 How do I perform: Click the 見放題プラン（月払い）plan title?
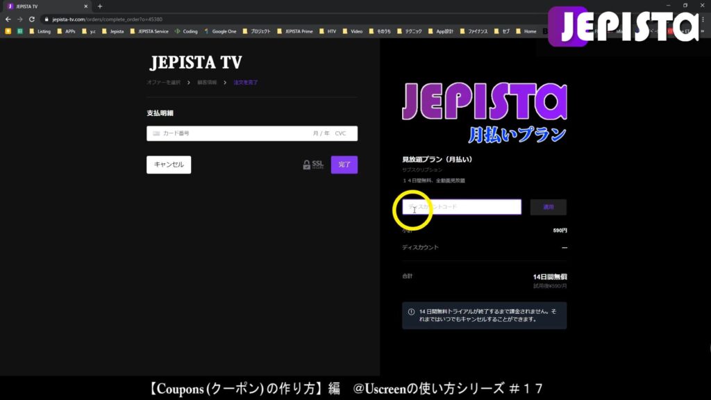tap(437, 160)
